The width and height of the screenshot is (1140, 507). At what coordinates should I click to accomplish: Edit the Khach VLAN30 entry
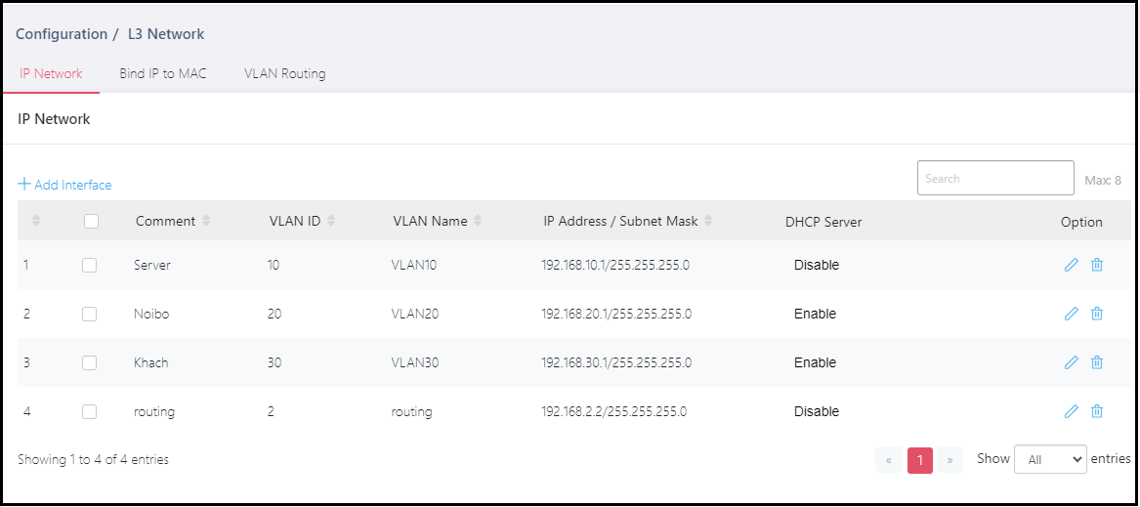1071,362
